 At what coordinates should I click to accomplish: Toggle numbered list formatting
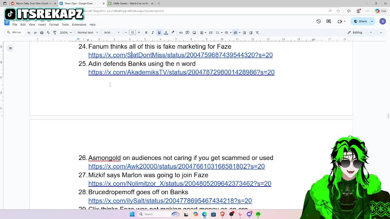point(235,33)
